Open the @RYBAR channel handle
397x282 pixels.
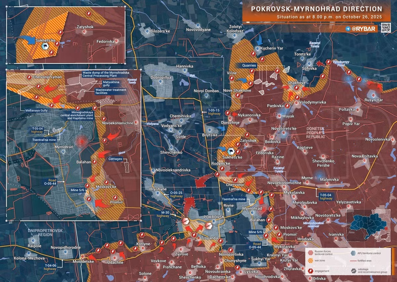[363, 29]
